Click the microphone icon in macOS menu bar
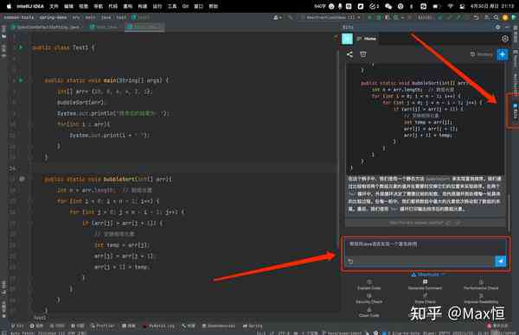Screen dimensions: 519x335 point(340,6)
